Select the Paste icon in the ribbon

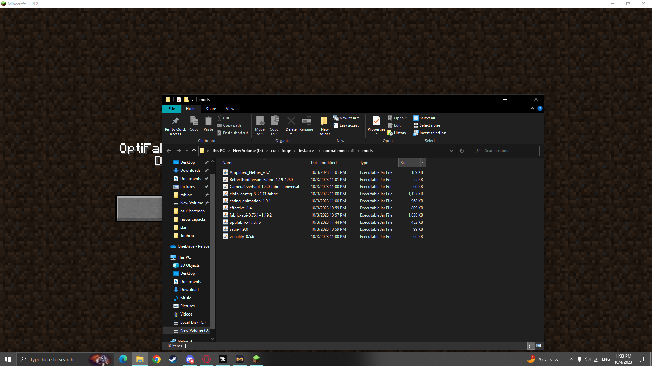coord(208,125)
